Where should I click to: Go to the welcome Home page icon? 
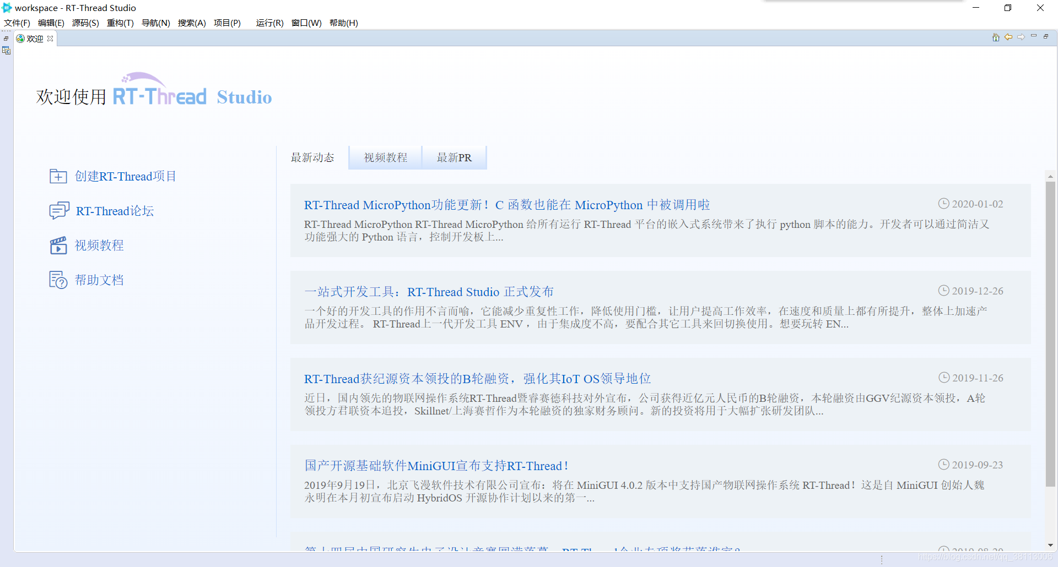coord(996,37)
